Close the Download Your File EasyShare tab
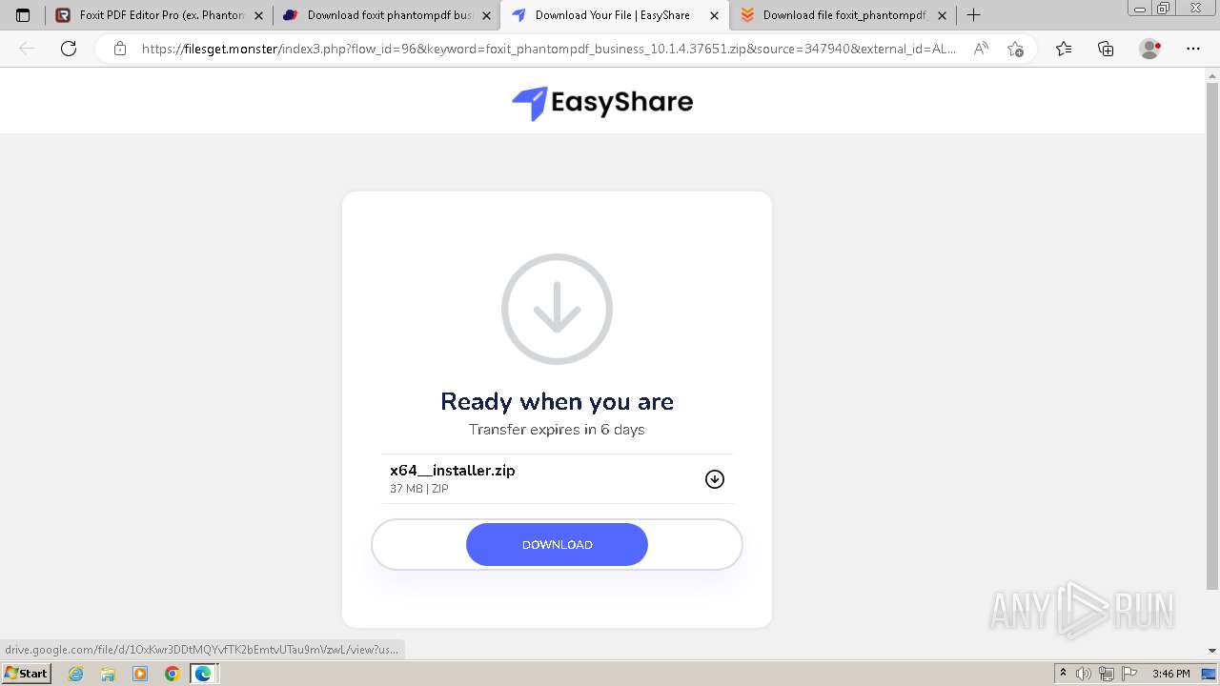The width and height of the screenshot is (1220, 686). click(714, 15)
